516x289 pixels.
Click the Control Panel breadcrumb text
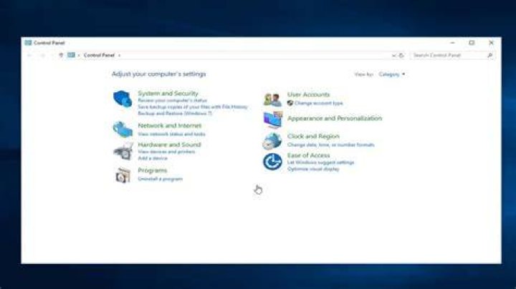click(99, 55)
